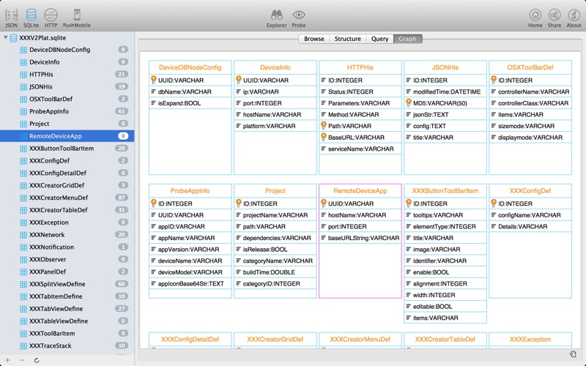The width and height of the screenshot is (586, 366).
Task: Select XXXConfigDef in sidebar list
Action: point(67,160)
